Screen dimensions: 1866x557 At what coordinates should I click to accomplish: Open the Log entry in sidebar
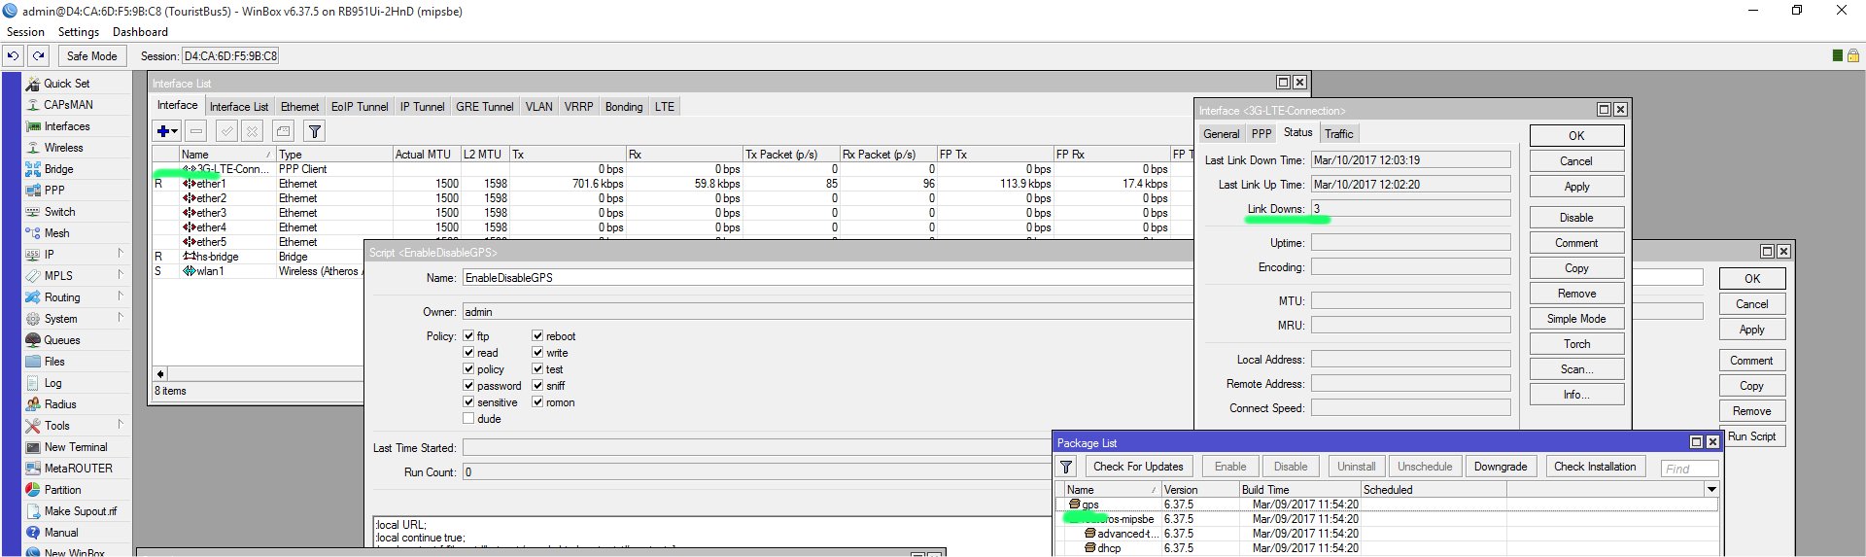click(x=52, y=383)
